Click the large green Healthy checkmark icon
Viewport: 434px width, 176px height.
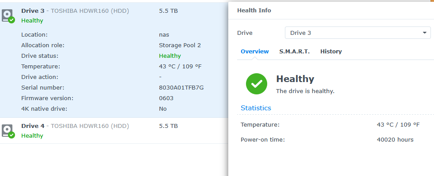[x=256, y=84]
